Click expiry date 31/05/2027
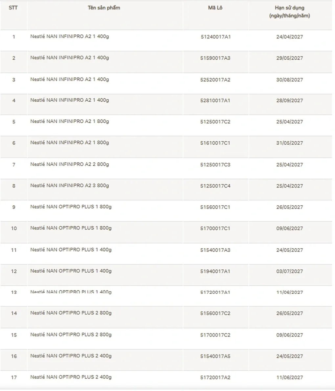335x391 pixels. (x=289, y=143)
